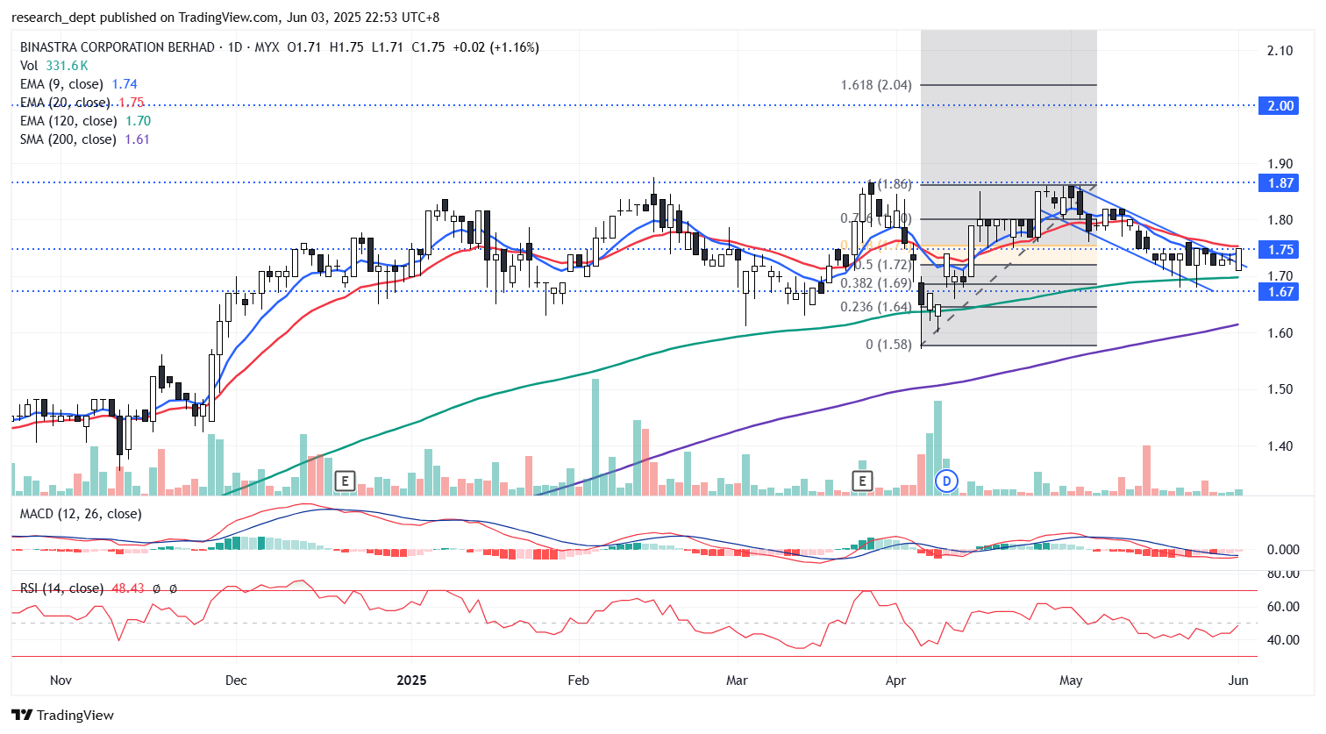Click the earnings E marker near late March
Screen dimensions: 1326x734
[x=863, y=481]
